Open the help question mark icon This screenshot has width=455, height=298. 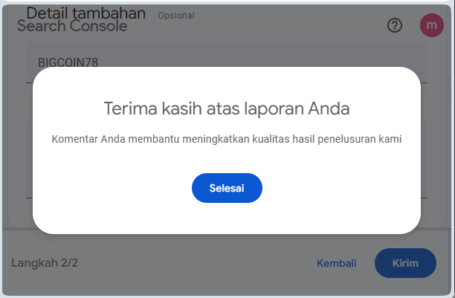(395, 25)
